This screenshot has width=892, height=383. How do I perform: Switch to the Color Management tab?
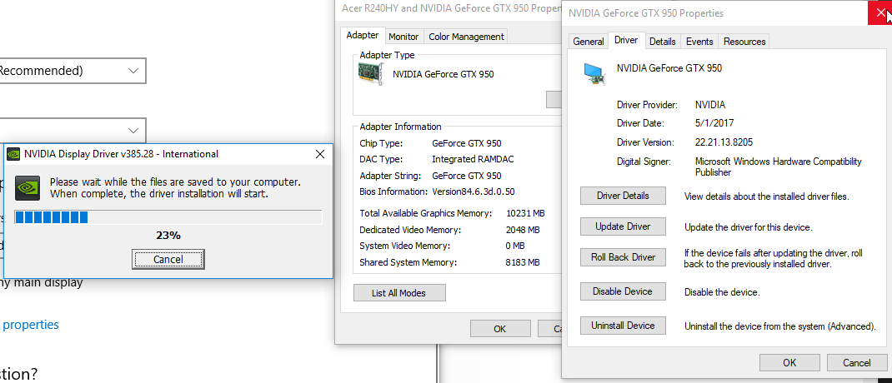pos(466,37)
